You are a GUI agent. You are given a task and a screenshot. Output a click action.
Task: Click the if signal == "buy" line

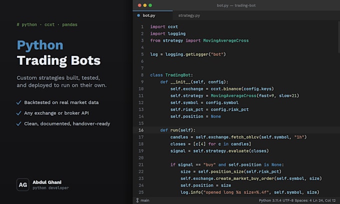[227, 165]
